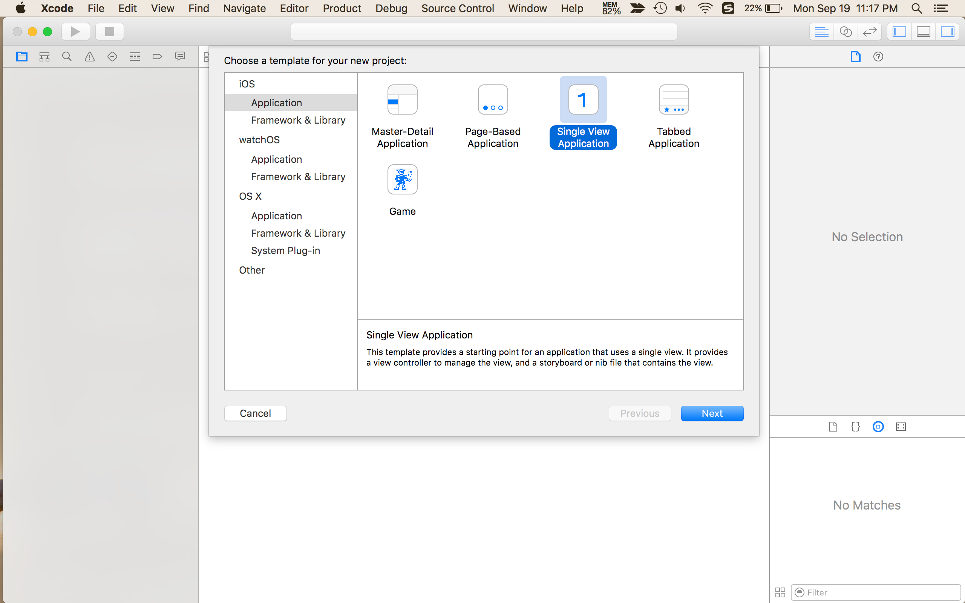Select the Object library icon
The height and width of the screenshot is (603, 965).
(878, 427)
